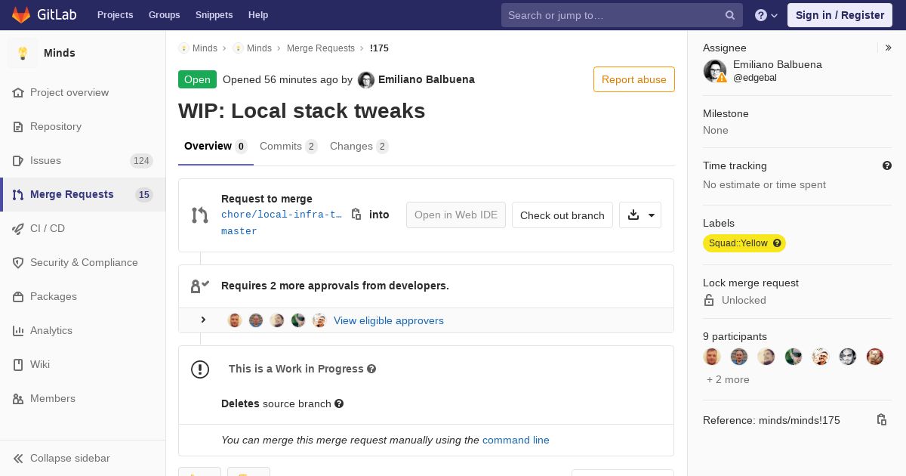Screen dimensions: 906x476
Task: Click the assignee avatar in sidebar
Action: [x=714, y=71]
